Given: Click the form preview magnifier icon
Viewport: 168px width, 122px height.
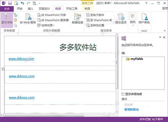Looking at the screenshot, I should click(34, 3).
